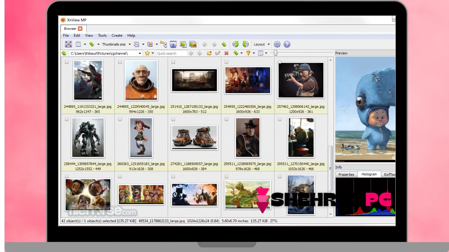Open the View menu

pyautogui.click(x=89, y=35)
